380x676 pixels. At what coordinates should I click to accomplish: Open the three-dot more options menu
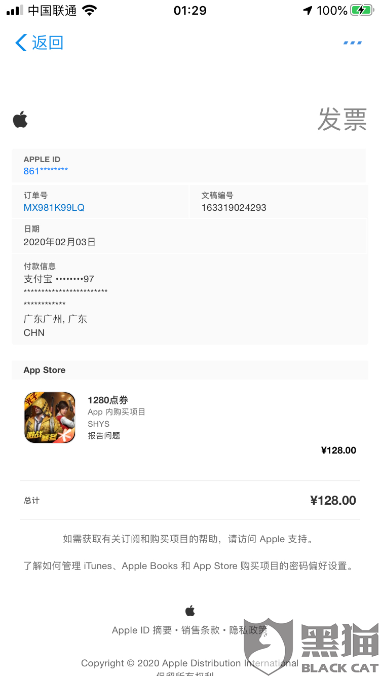353,43
